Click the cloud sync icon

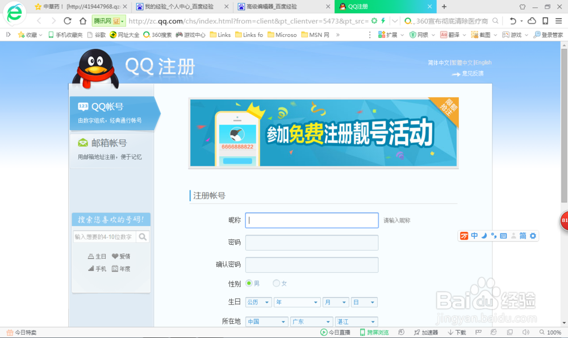[x=532, y=21]
